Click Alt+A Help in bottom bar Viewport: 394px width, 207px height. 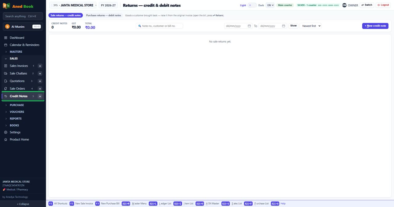point(278,204)
